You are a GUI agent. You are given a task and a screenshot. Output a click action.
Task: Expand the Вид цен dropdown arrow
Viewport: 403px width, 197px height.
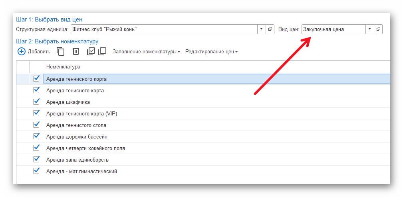coord(369,29)
